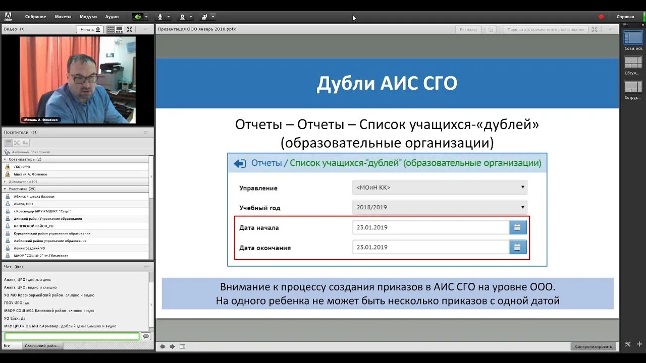Select participant КАНЕВСКОЙ РАЙОН_УО
This screenshot has height=363, width=646.
[x=76, y=226]
